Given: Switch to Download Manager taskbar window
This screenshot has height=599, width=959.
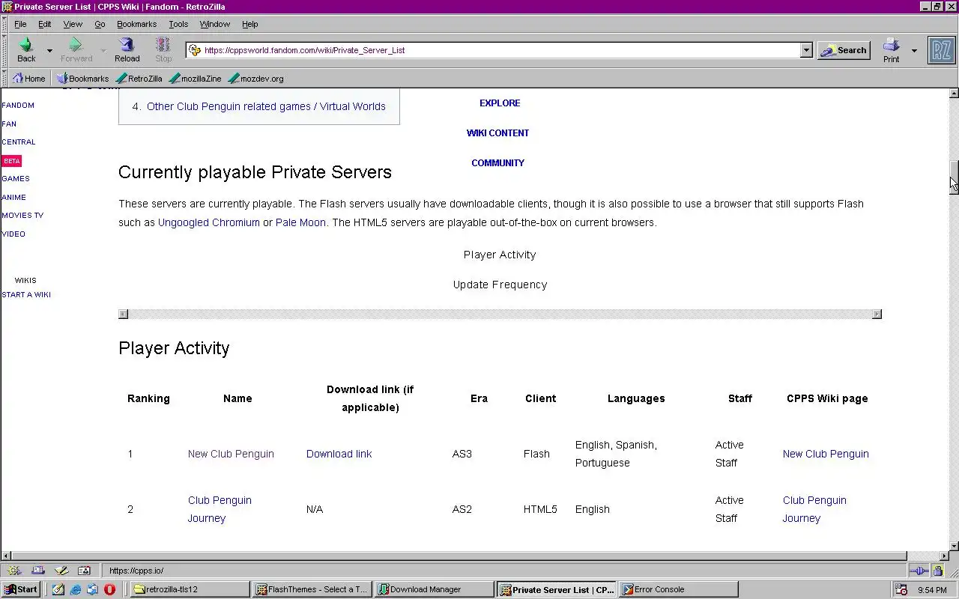Looking at the screenshot, I should pos(434,589).
